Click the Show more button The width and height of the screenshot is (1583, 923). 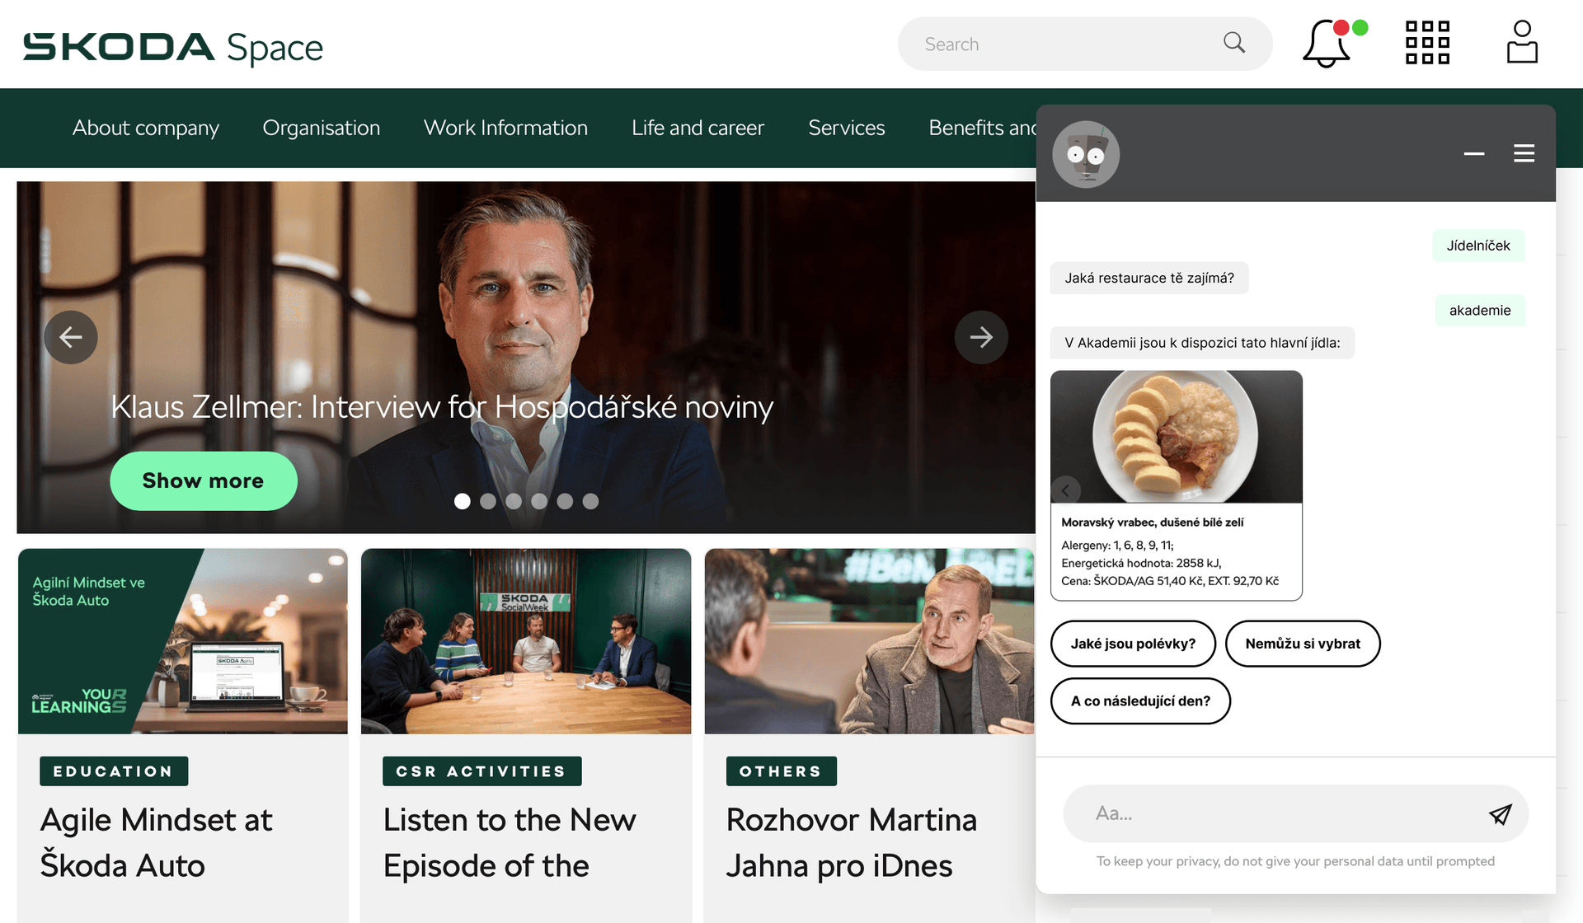(x=203, y=480)
